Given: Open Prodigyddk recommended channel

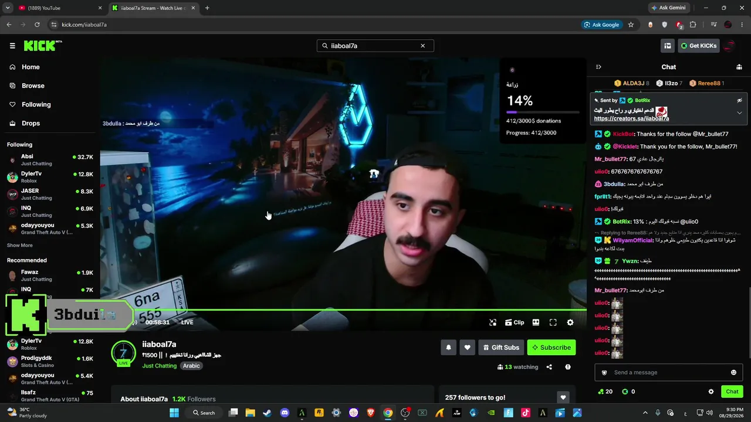Looking at the screenshot, I should [50, 362].
